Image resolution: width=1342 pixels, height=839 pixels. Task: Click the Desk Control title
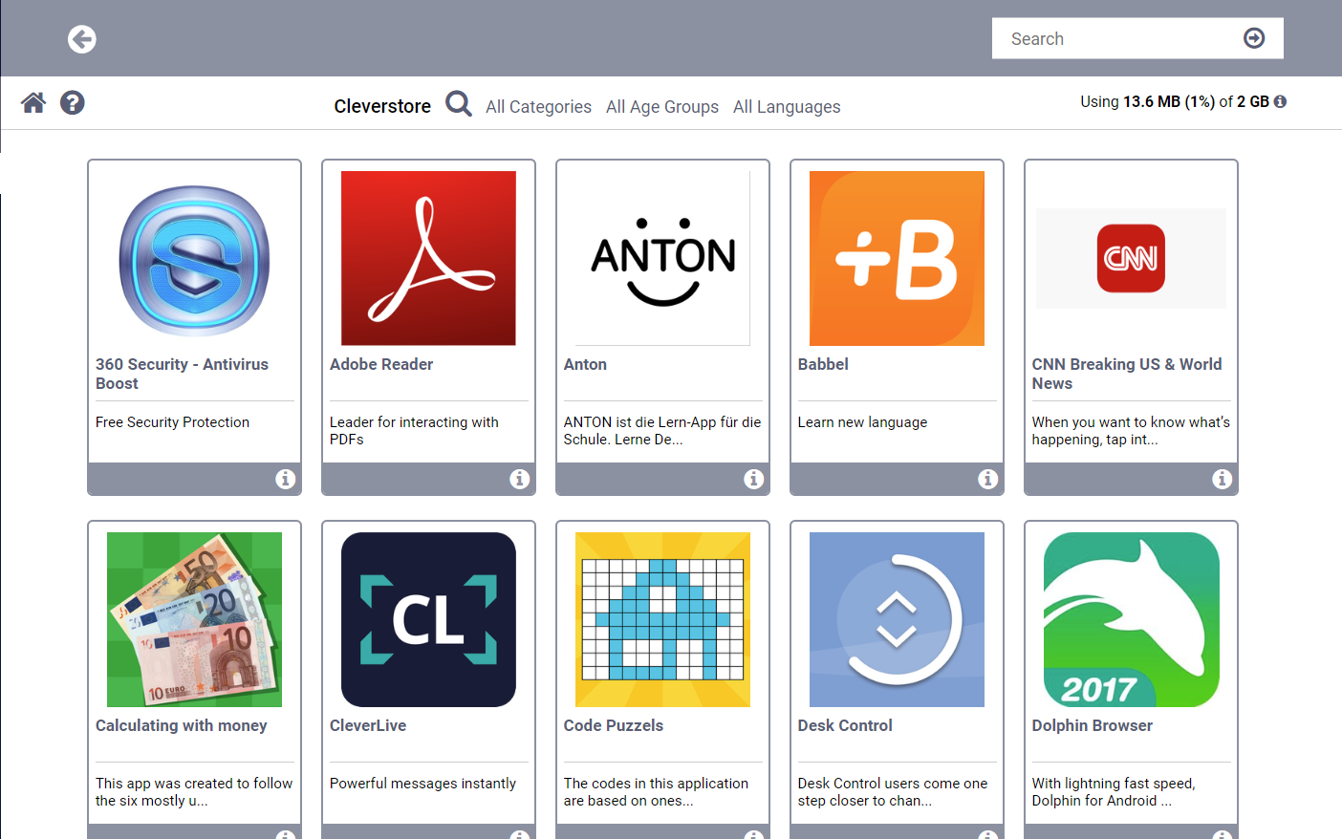845,725
